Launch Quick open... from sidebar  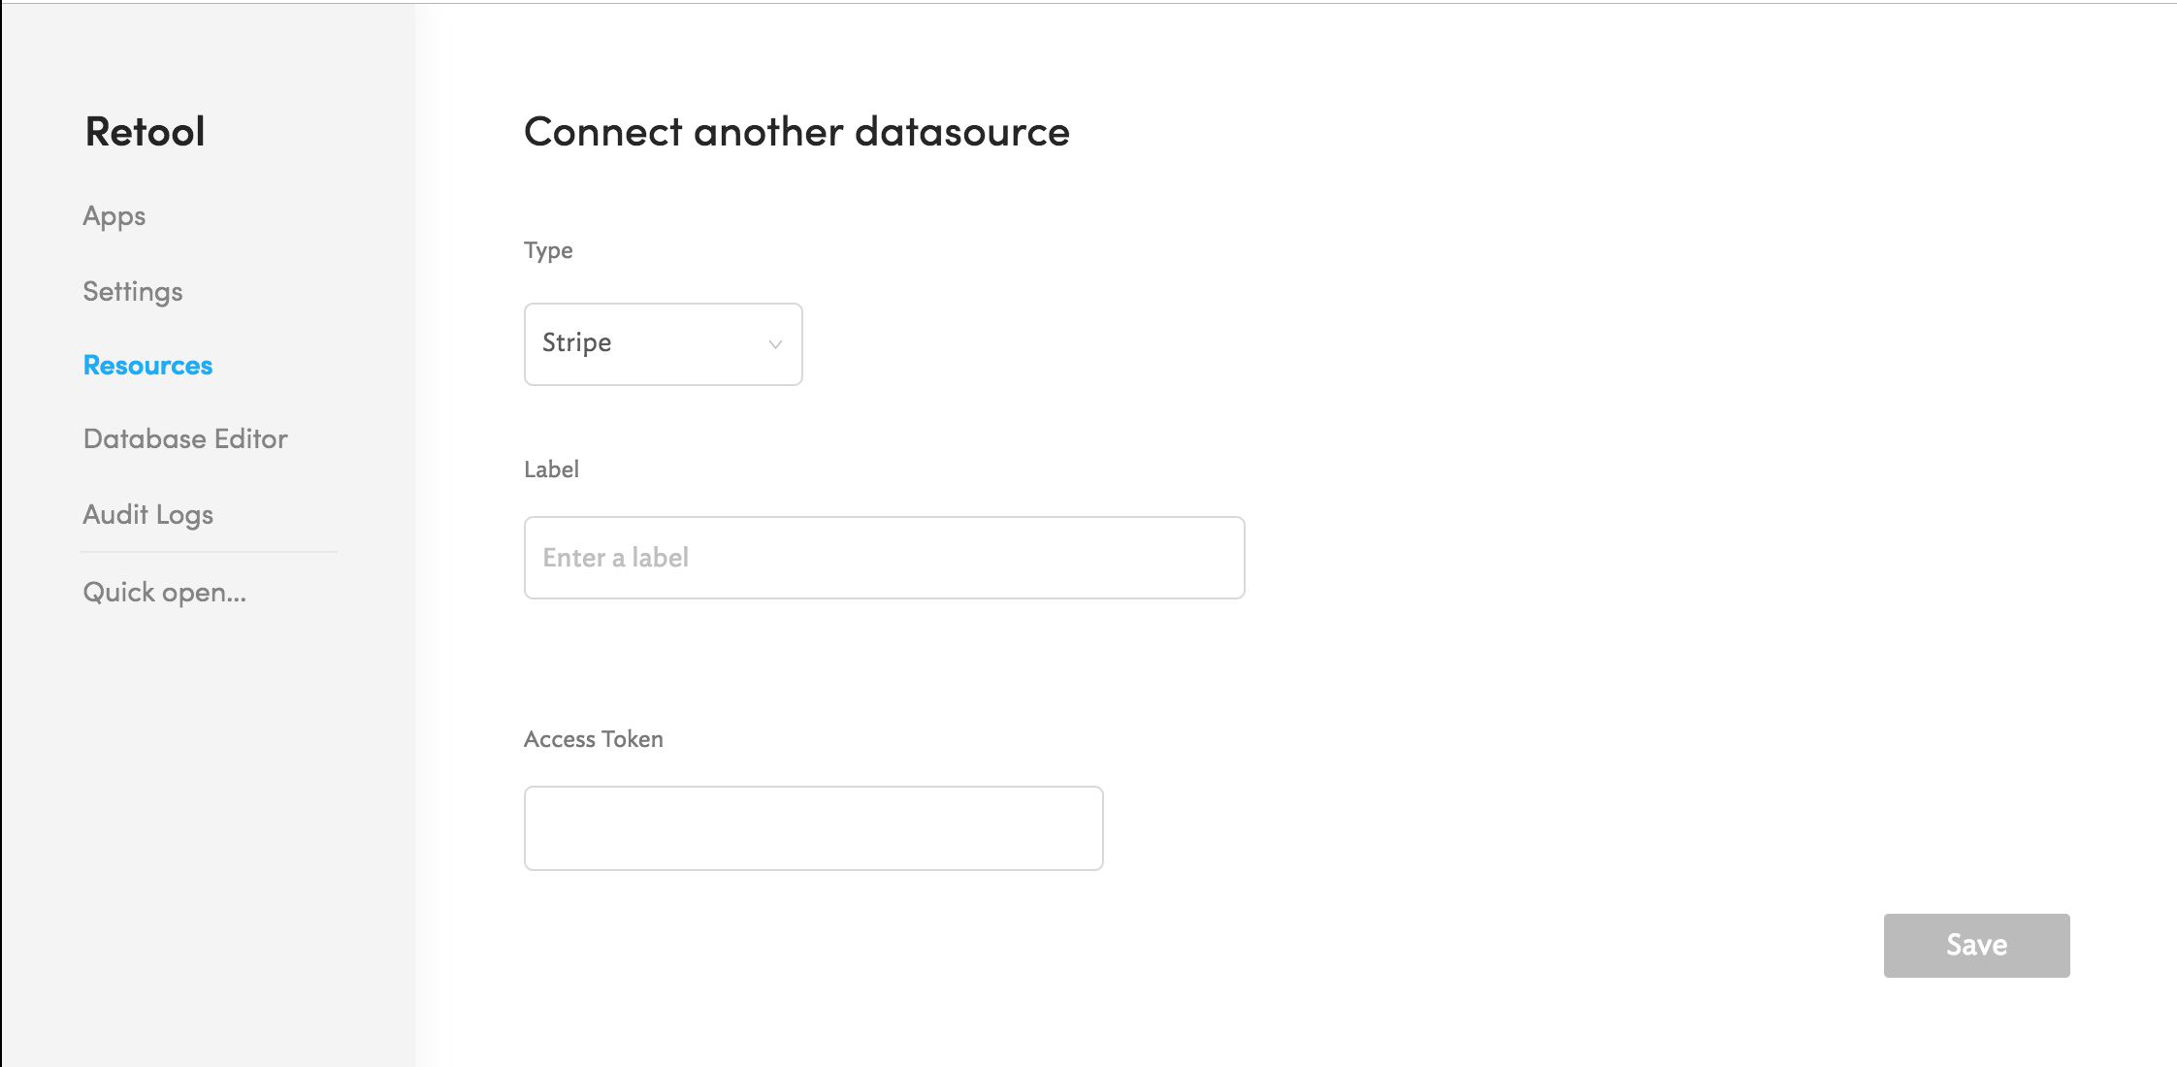pos(164,592)
